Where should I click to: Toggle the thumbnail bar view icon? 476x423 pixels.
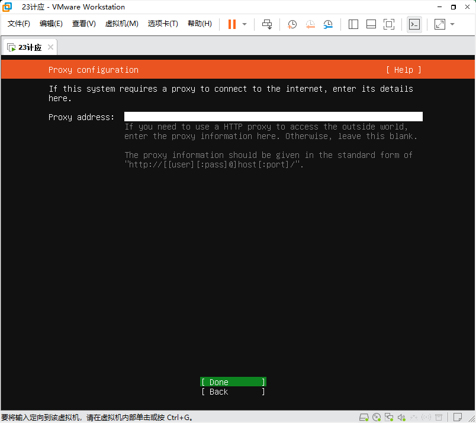click(371, 24)
